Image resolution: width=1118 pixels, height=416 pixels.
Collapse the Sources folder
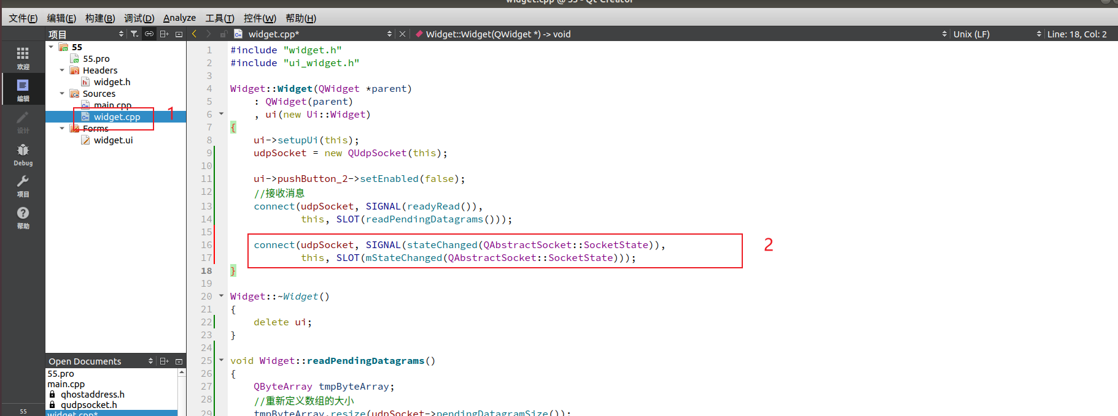[62, 93]
